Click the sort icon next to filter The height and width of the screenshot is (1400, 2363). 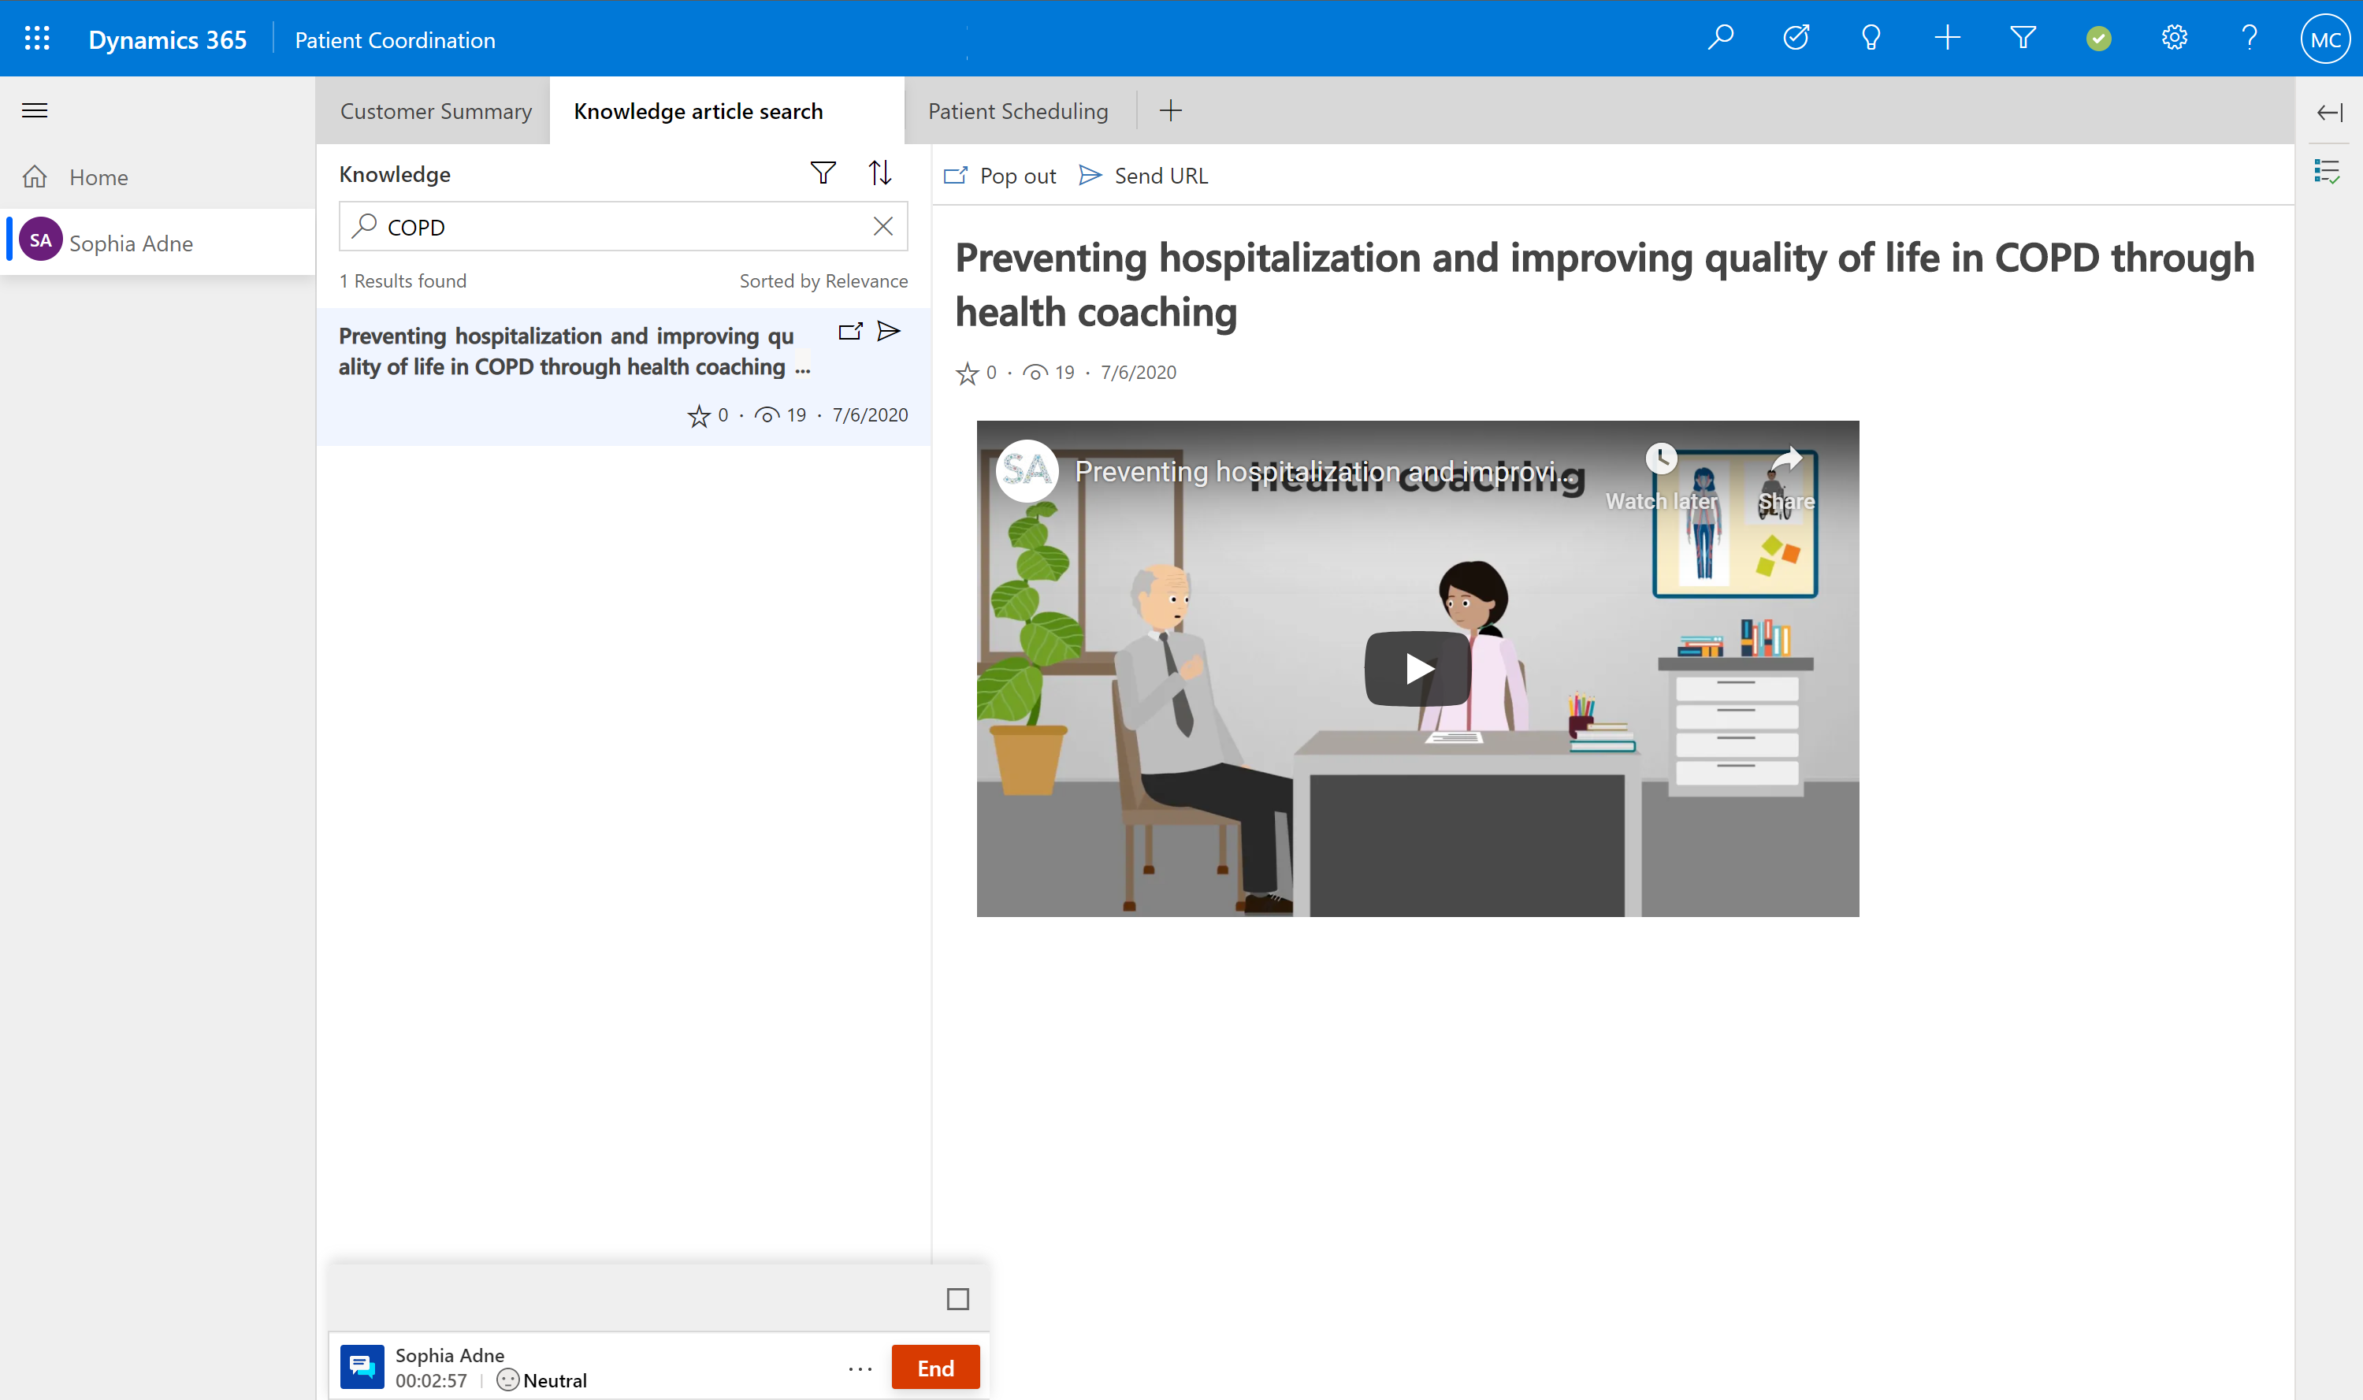[880, 172]
